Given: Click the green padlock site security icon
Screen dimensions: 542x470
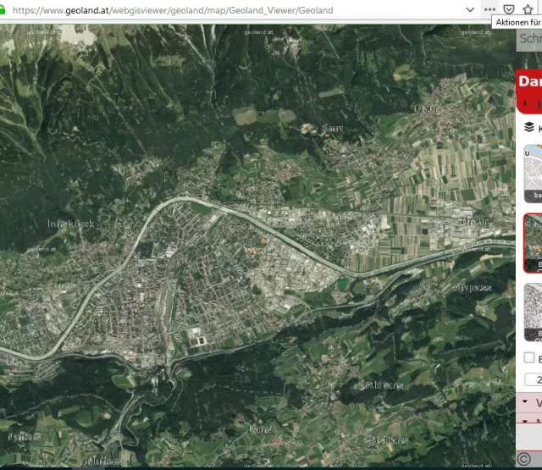Looking at the screenshot, I should tap(4, 10).
